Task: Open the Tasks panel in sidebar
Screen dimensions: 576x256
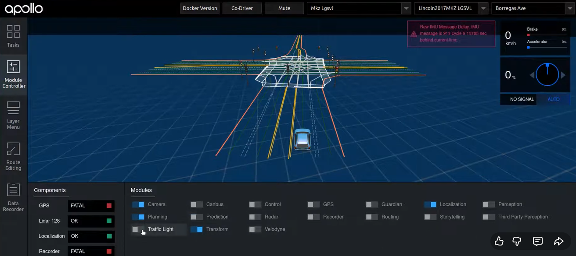Action: coord(13,35)
